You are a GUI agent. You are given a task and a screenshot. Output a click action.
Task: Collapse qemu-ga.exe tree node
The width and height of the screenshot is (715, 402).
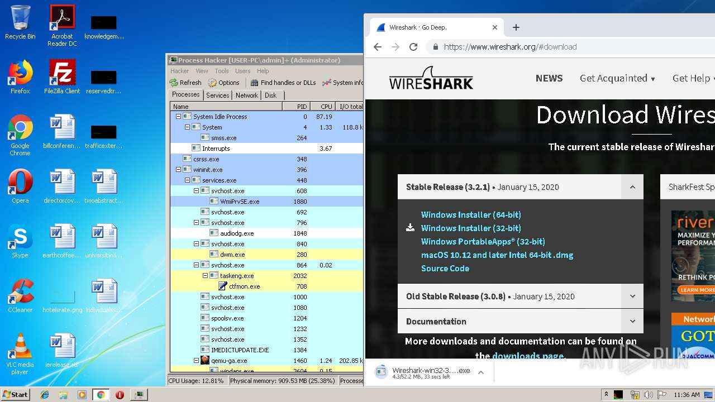click(197, 361)
